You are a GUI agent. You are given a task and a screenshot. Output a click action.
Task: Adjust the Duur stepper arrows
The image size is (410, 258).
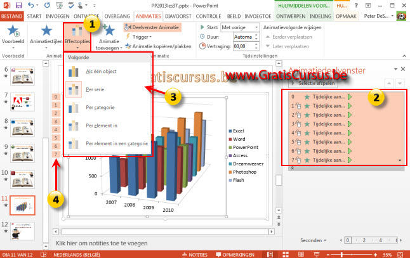point(256,37)
